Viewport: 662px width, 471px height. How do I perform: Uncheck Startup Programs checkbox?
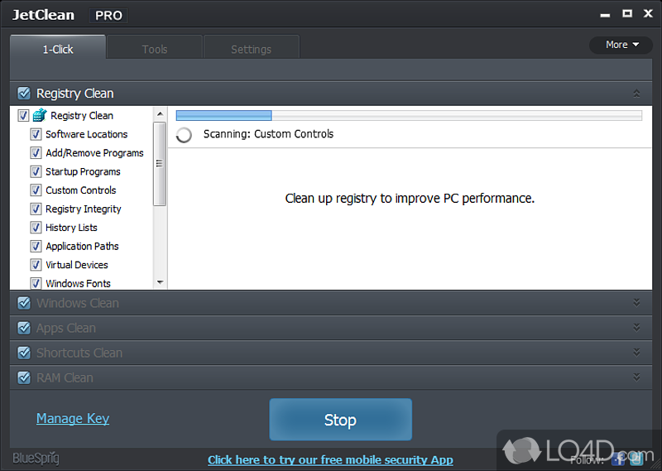point(36,171)
